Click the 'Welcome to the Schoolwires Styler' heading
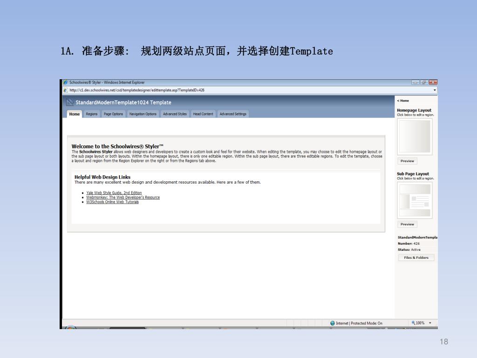 tap(117, 146)
